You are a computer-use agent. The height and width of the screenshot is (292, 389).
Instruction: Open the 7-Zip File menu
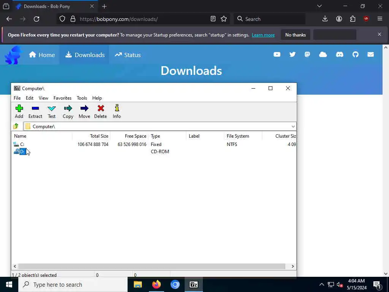[x=17, y=98]
